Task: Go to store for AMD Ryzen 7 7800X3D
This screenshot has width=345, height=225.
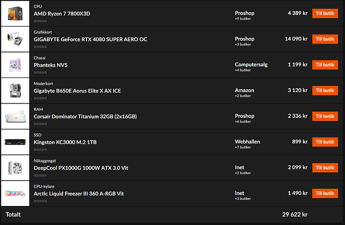Action: tap(325, 13)
